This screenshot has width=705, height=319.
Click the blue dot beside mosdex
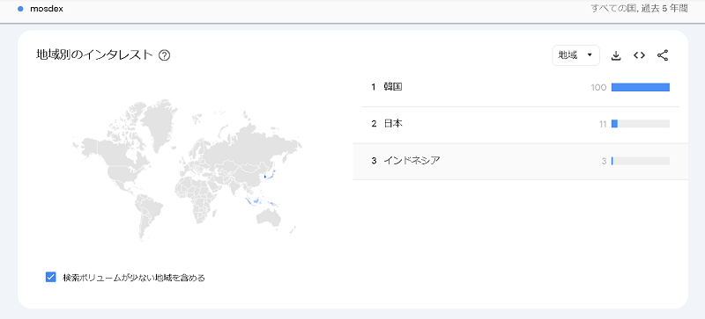pyautogui.click(x=20, y=9)
